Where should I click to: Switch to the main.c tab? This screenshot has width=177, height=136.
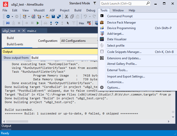[32, 31]
